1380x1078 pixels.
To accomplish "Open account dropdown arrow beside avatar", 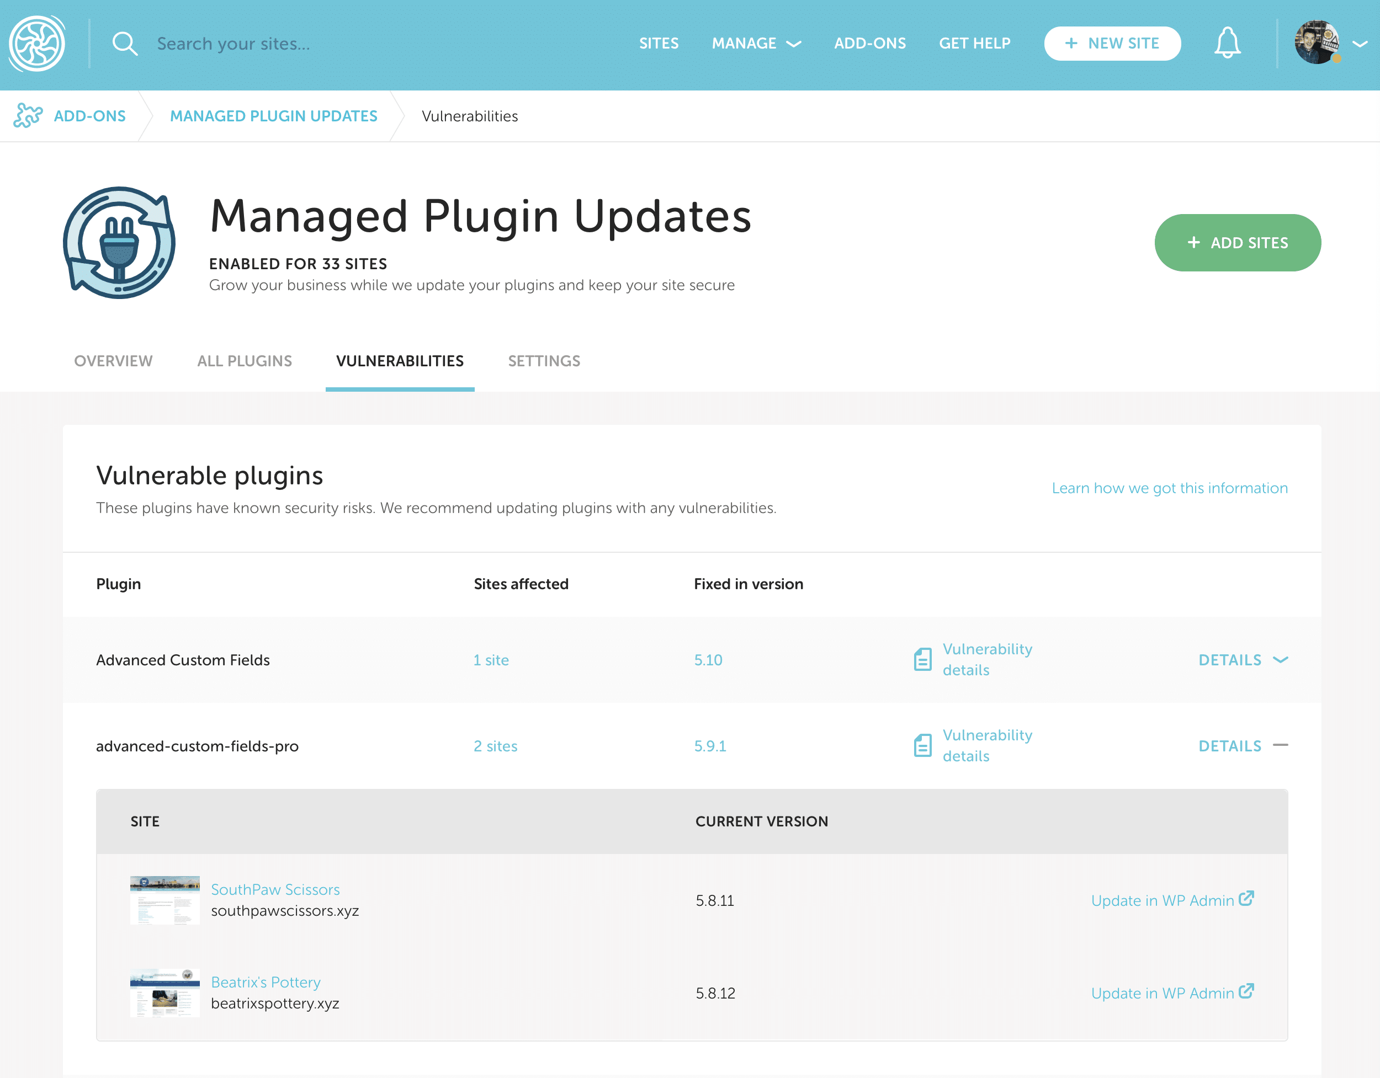I will [x=1360, y=44].
